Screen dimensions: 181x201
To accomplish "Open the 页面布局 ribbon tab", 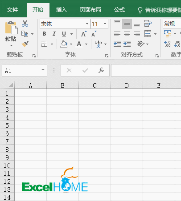I will tap(90, 10).
